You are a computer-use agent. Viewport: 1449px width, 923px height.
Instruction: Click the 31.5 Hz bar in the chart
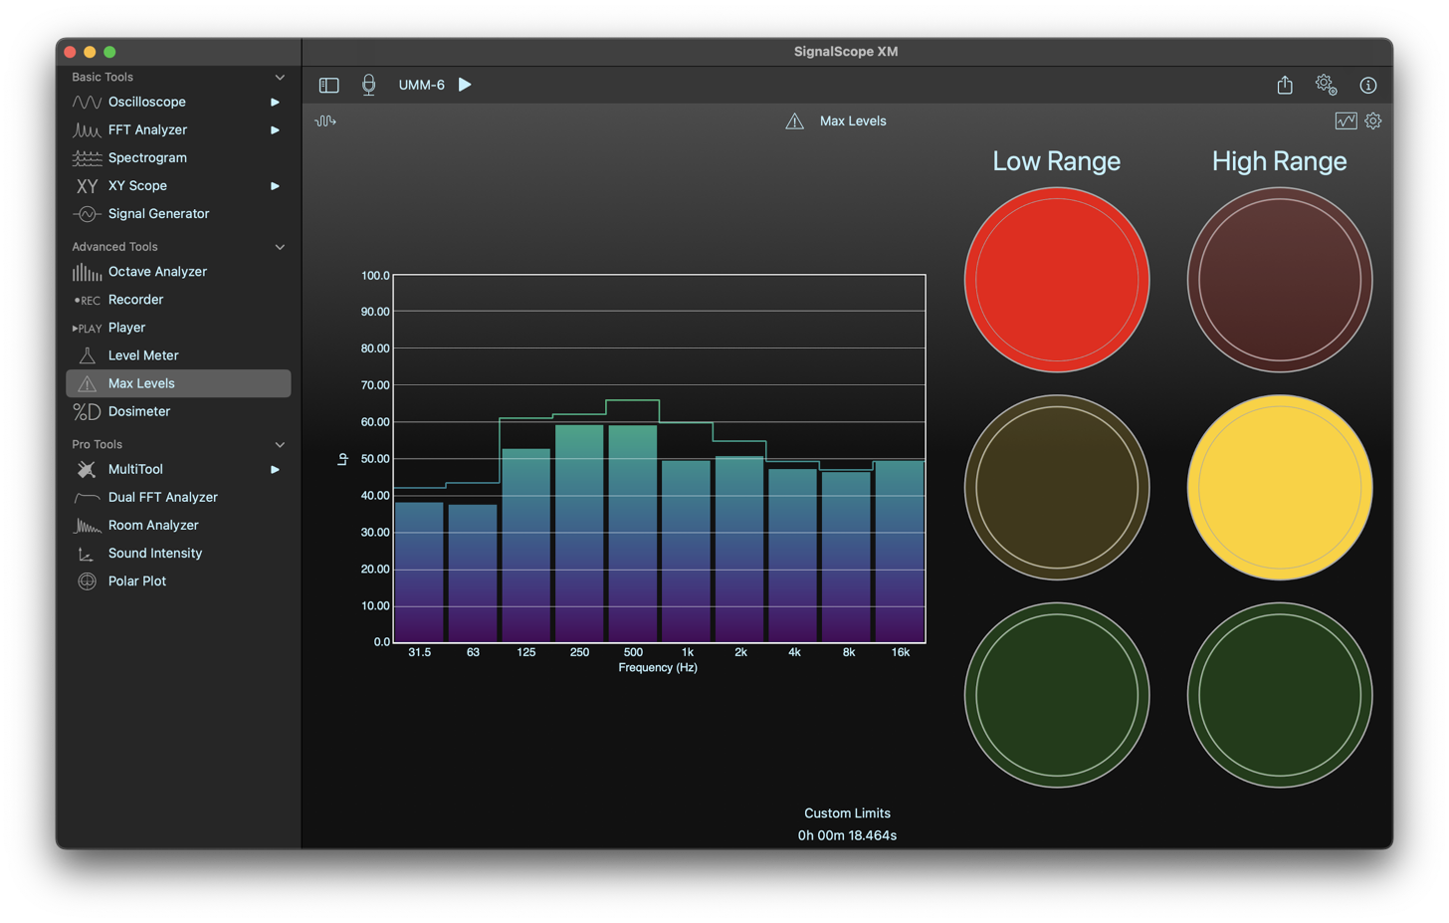click(x=419, y=573)
